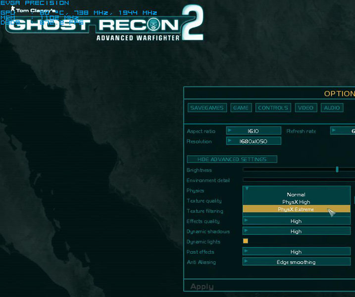Collapse the Physics dropdown arrow

(x=247, y=188)
